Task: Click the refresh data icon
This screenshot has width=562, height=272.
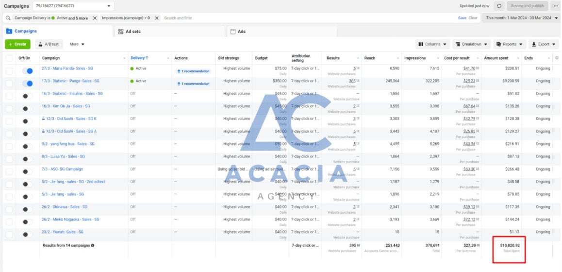Action: (x=499, y=6)
